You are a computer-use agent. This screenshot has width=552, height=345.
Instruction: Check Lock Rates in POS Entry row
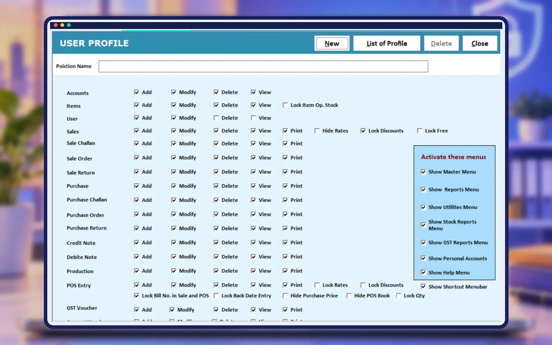(317, 285)
